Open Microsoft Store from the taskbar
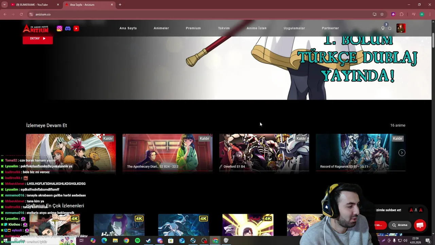435x245 pixels. tap(171, 241)
